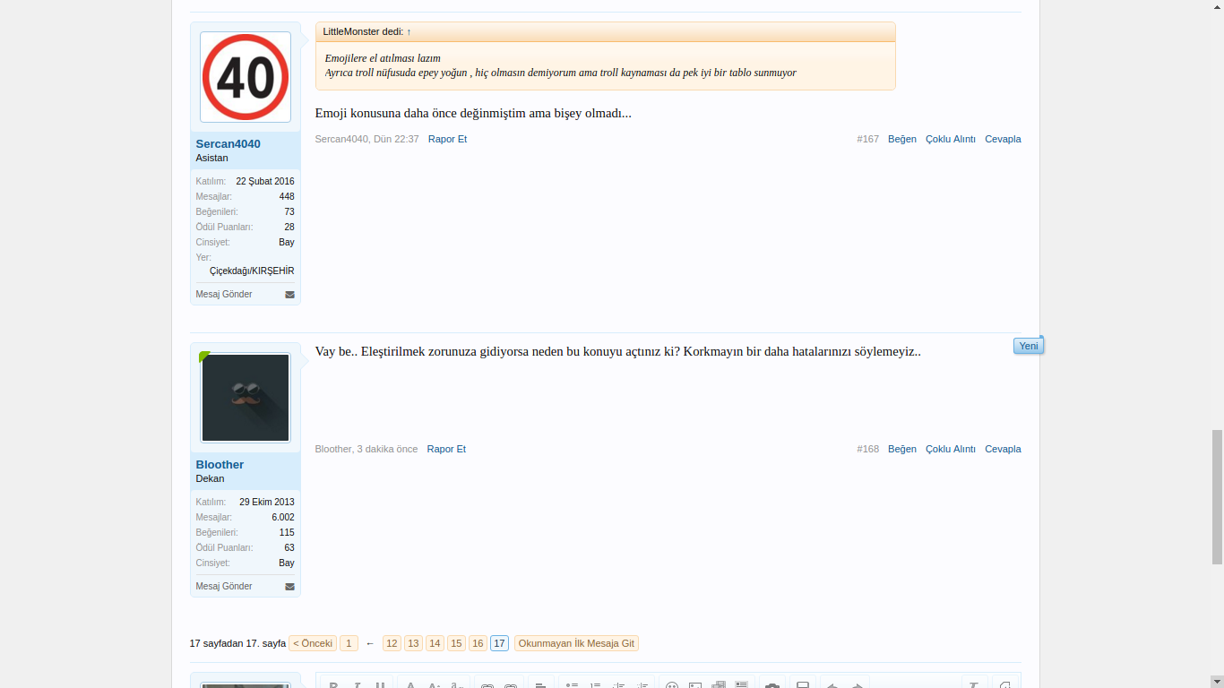The image size is (1224, 688).
Task: Click the envelope icon under Bloother's profile
Action: coord(289,587)
